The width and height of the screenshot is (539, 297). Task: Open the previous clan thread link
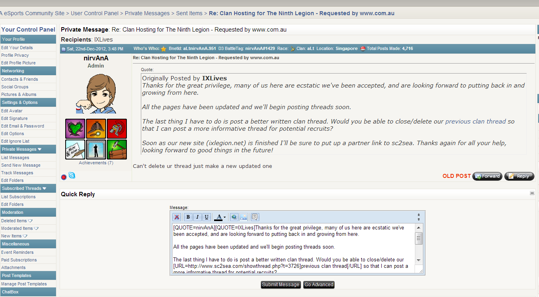click(475, 122)
